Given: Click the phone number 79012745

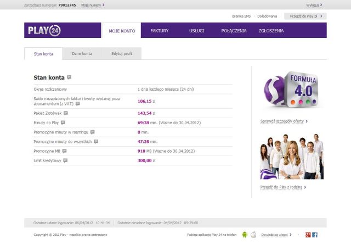Looking at the screenshot, I should (x=67, y=5).
